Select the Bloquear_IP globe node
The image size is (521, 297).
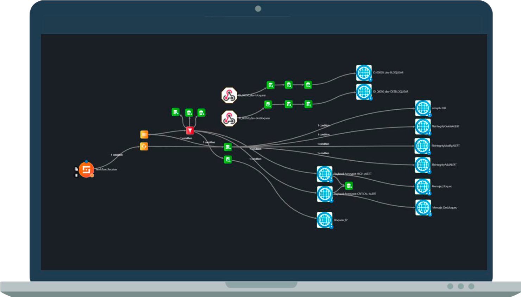tap(325, 220)
